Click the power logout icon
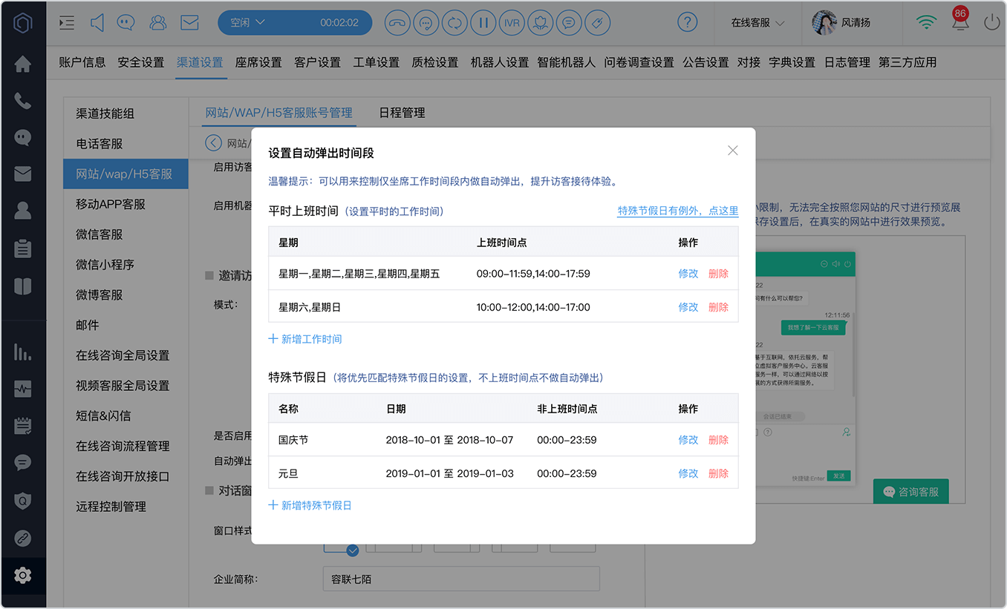Screen dimensions: 1007x609 click(991, 23)
